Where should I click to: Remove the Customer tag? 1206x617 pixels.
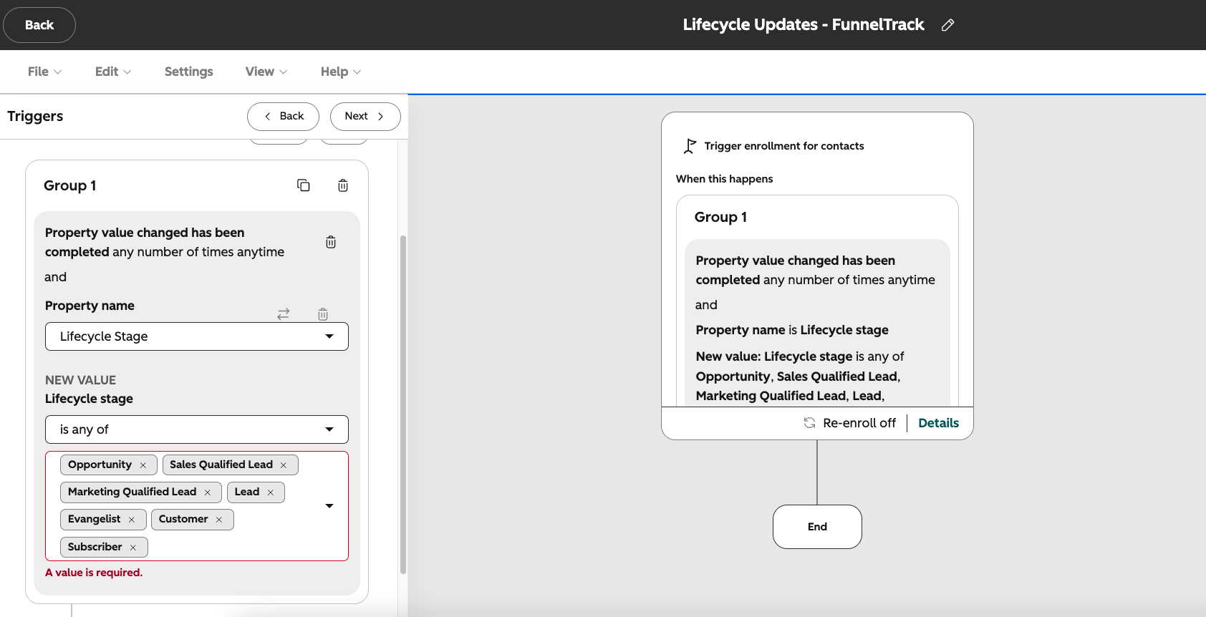coord(219,520)
